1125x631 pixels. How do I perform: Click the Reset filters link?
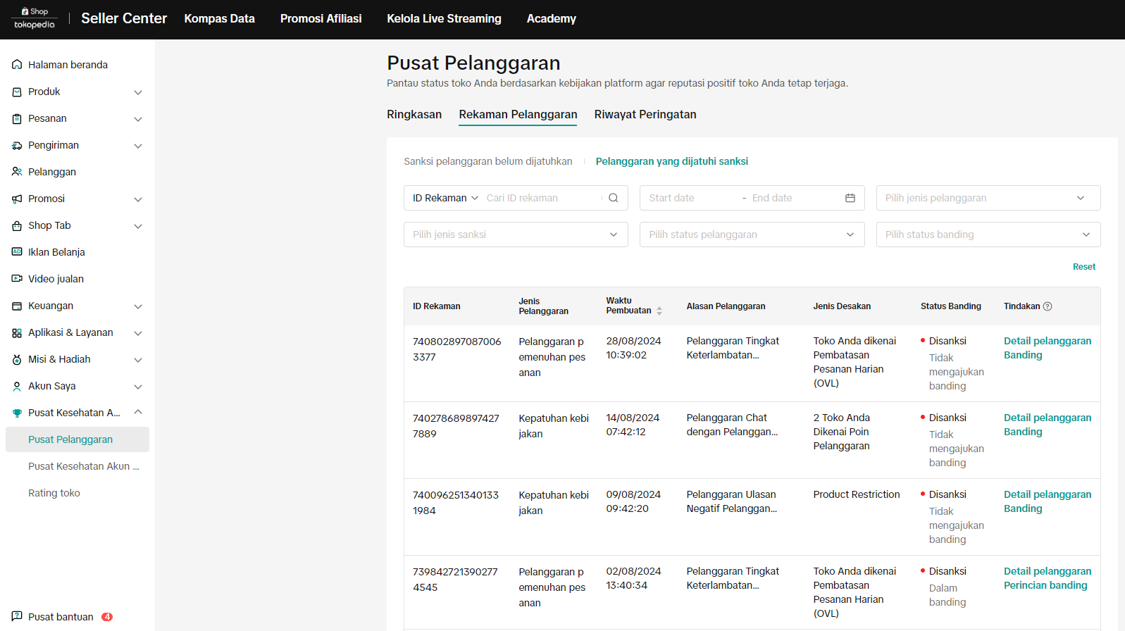point(1083,267)
